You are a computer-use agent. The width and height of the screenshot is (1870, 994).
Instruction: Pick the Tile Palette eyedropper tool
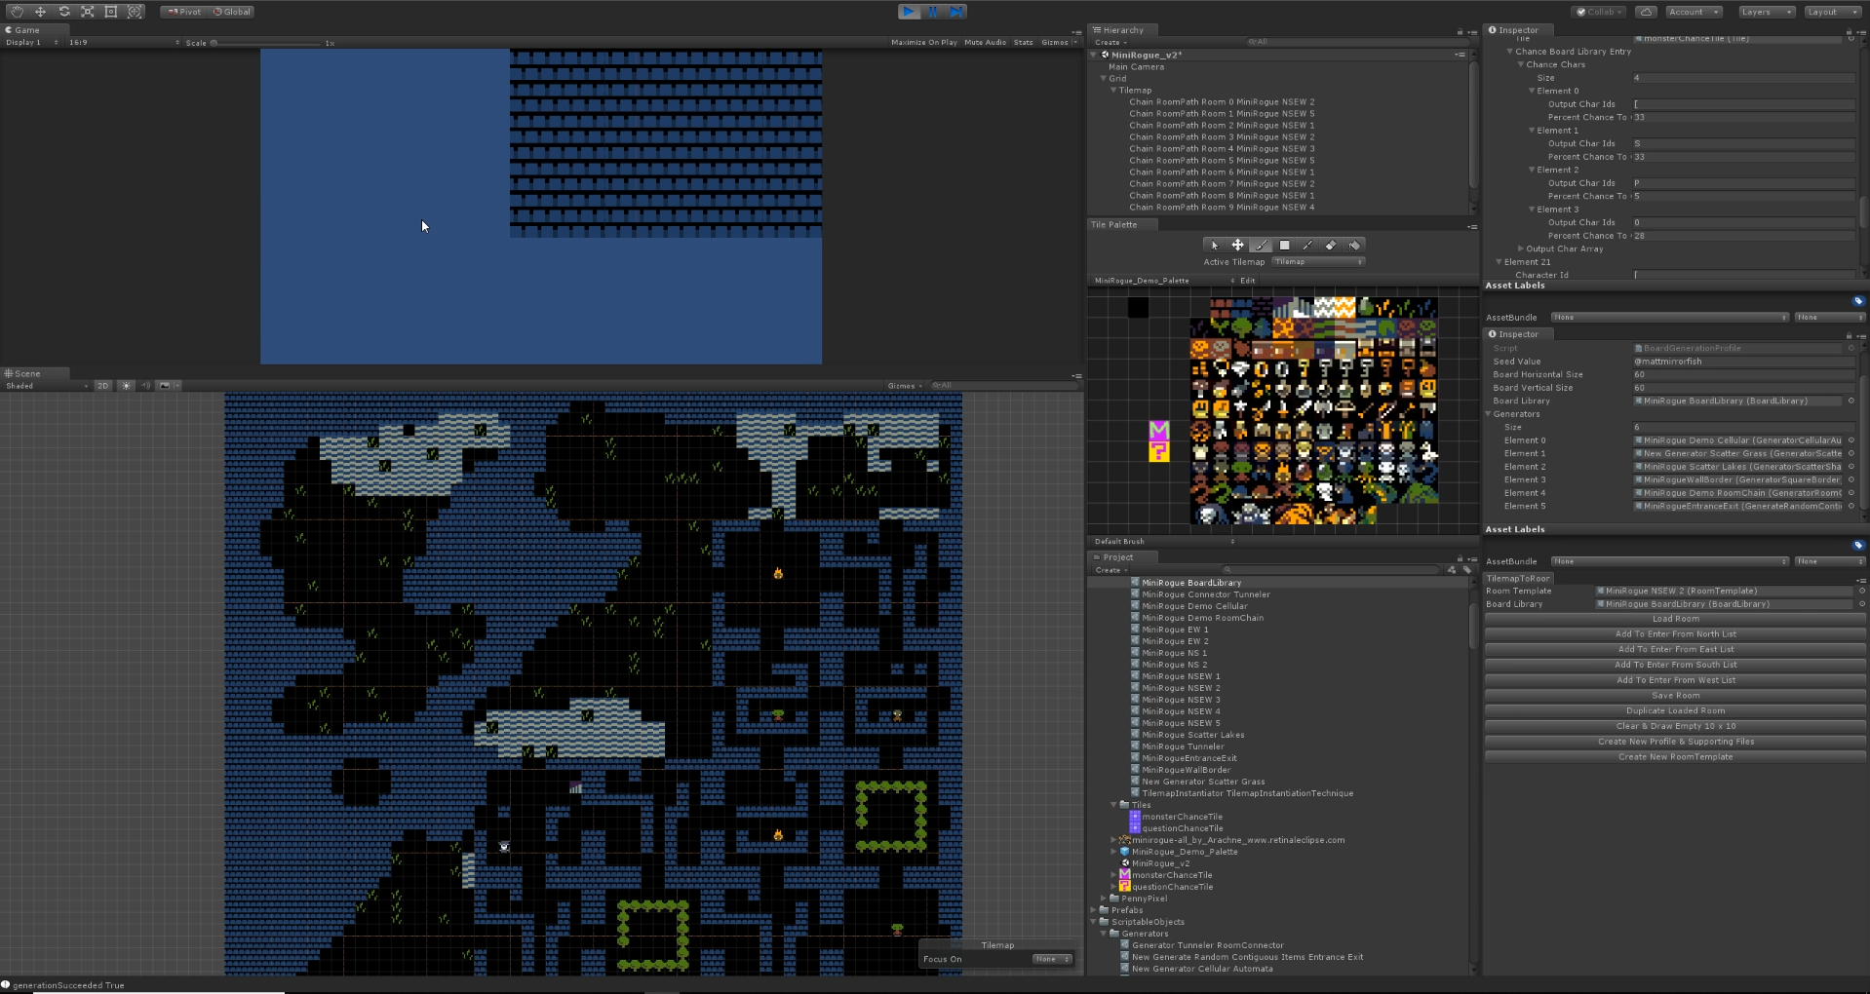(x=1307, y=246)
